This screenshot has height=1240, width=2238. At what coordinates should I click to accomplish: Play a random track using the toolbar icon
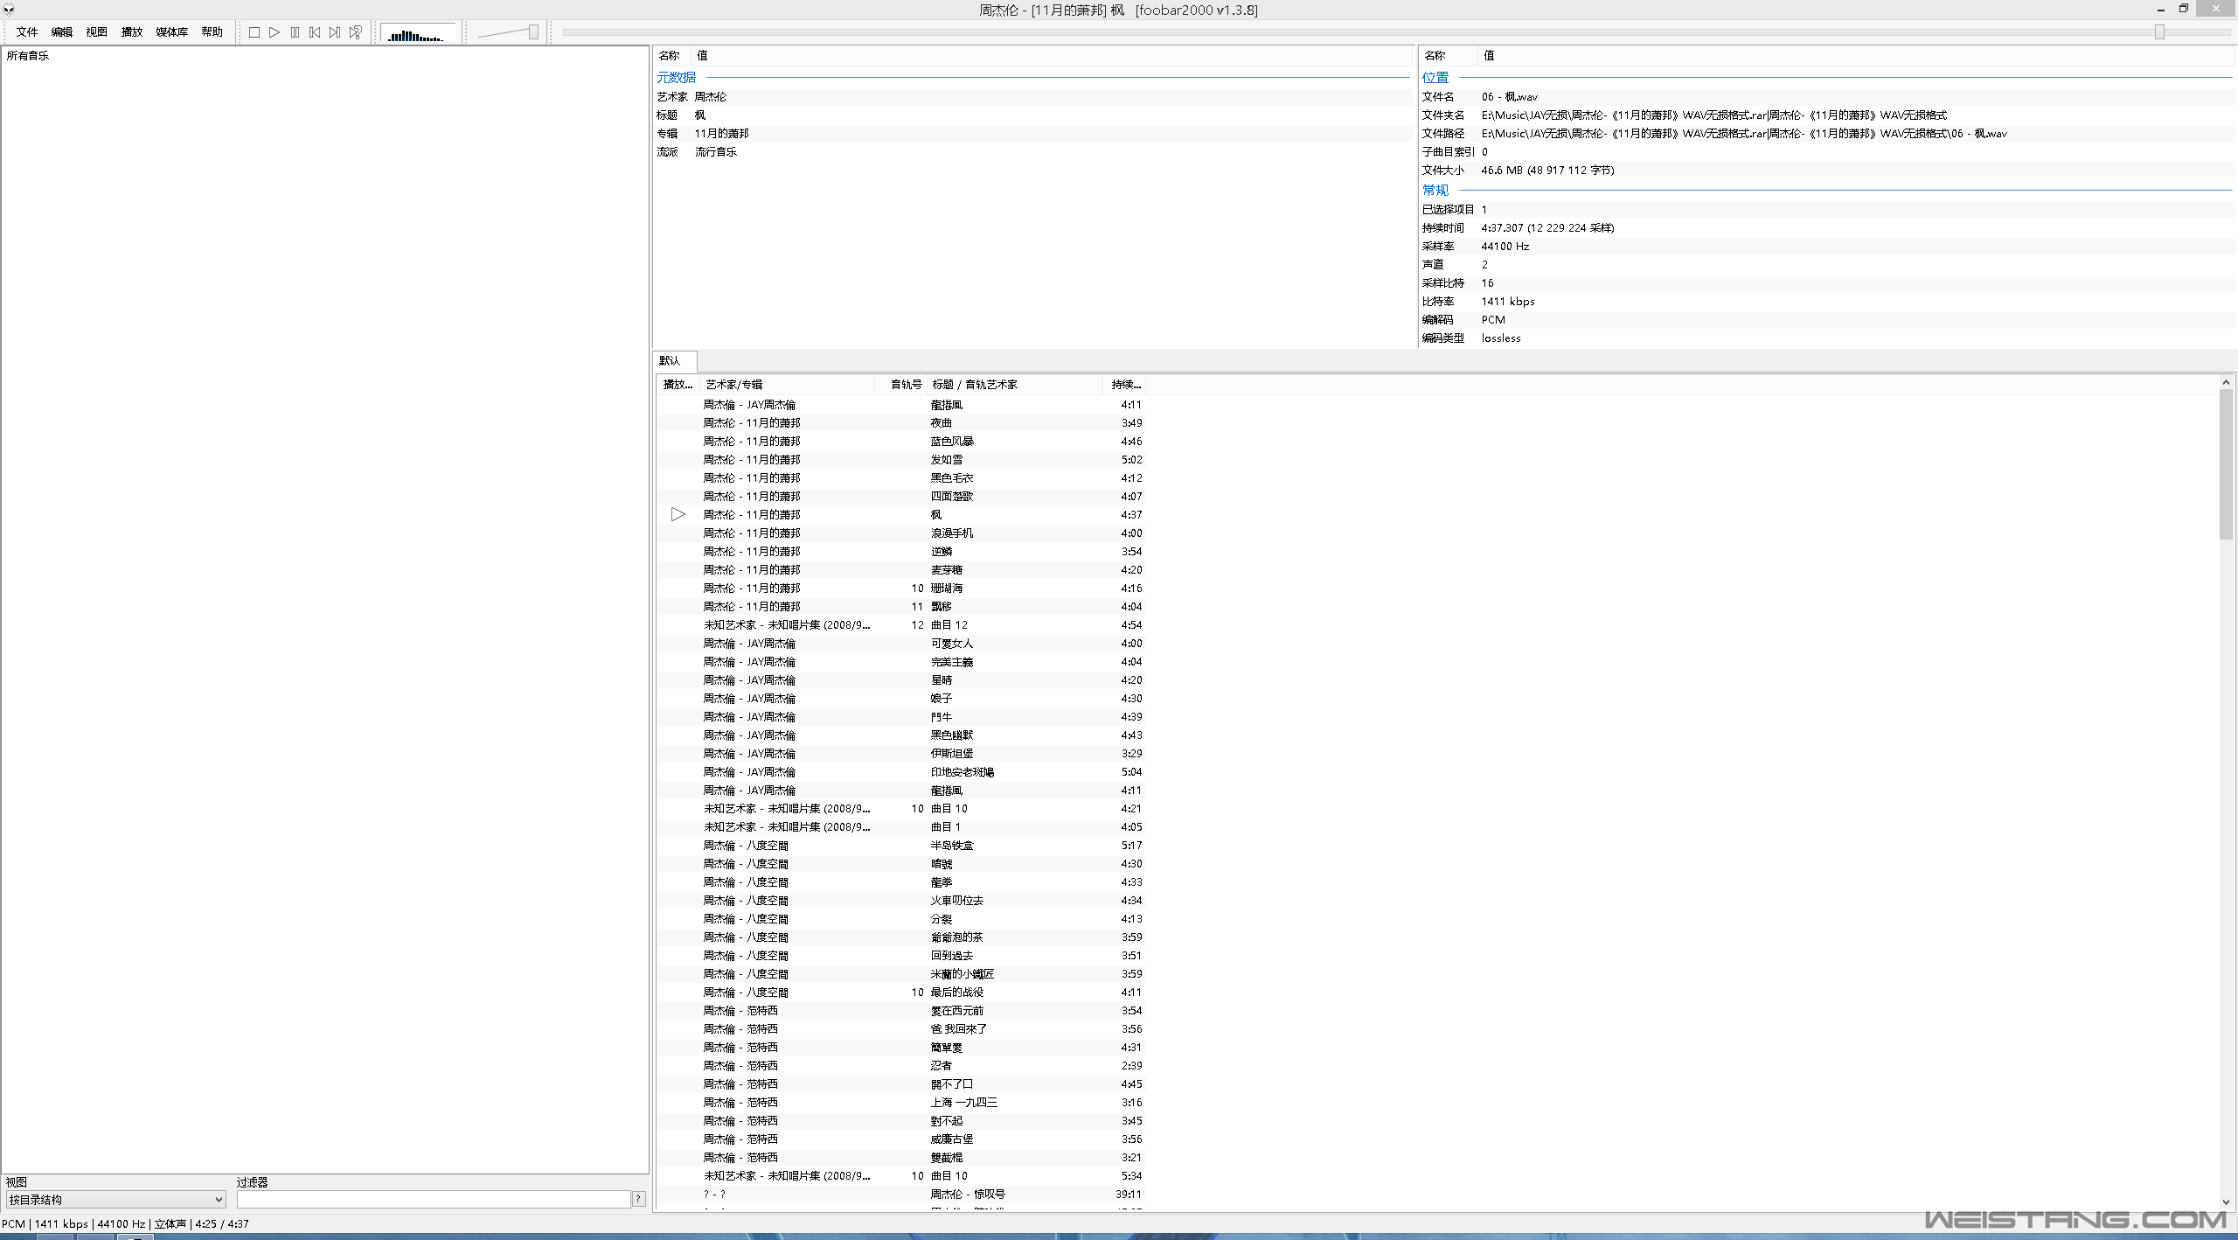pos(355,32)
